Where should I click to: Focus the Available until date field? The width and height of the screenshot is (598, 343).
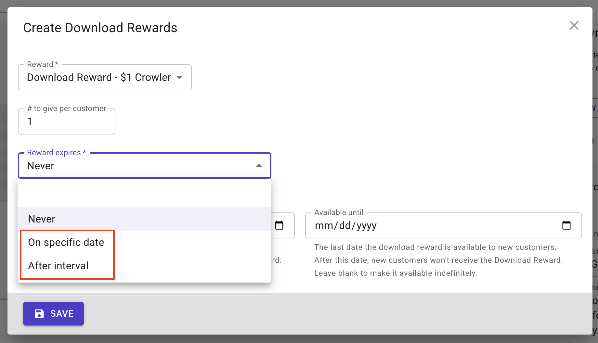[435, 225]
